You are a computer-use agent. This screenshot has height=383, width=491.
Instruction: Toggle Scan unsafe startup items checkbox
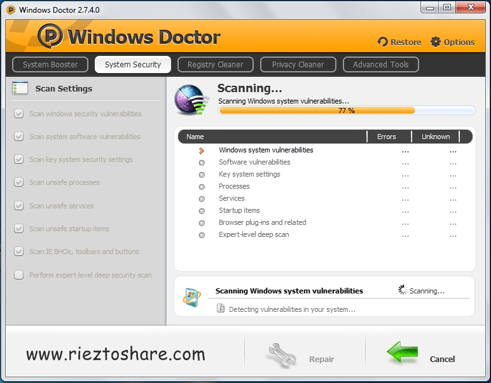19,228
